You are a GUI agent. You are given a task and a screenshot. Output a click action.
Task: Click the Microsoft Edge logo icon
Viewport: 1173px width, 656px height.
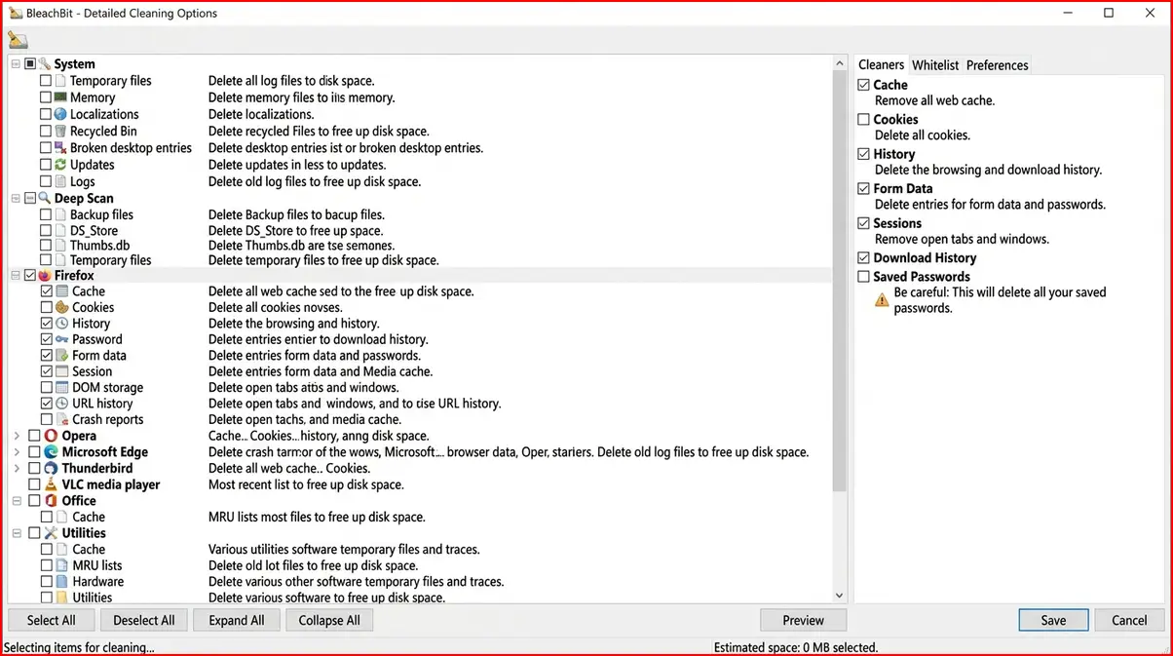coord(52,452)
